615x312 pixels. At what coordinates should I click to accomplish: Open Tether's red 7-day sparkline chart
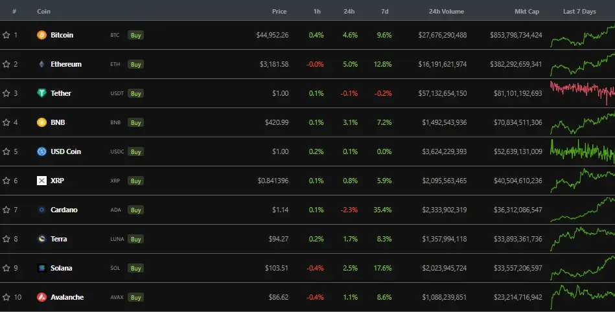point(581,93)
